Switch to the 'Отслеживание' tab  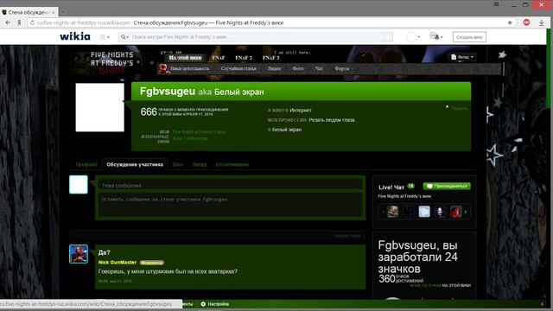click(x=232, y=164)
